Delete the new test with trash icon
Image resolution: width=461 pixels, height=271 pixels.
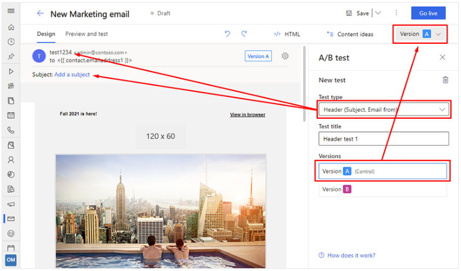pyautogui.click(x=446, y=80)
